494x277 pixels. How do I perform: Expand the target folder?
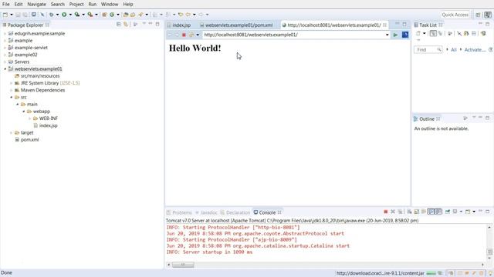pos(12,133)
